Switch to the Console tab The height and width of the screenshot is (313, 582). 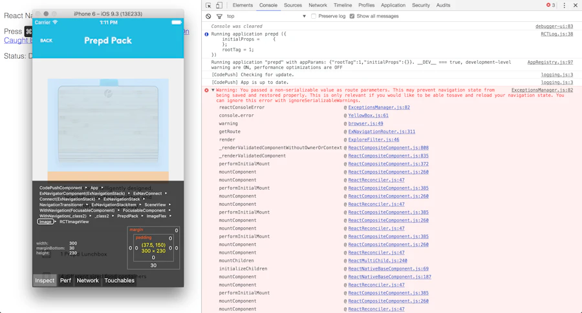tap(268, 5)
